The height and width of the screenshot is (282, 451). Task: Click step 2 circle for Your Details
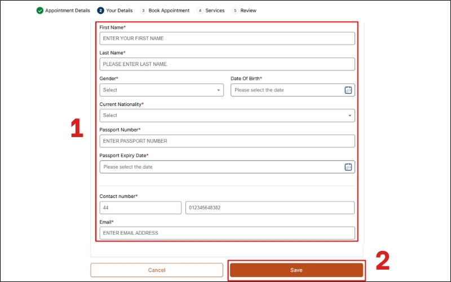point(100,11)
